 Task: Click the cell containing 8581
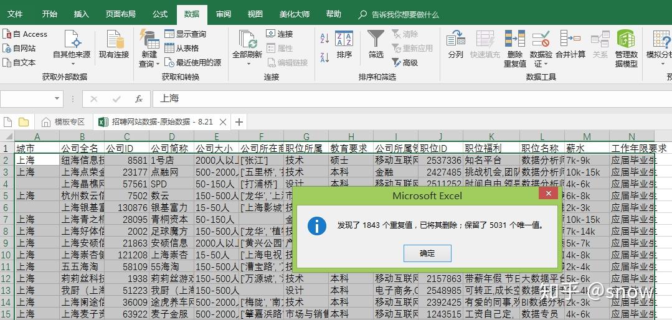point(127,160)
